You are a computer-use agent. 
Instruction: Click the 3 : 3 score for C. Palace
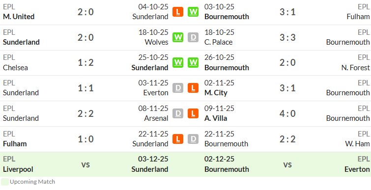pyautogui.click(x=287, y=37)
